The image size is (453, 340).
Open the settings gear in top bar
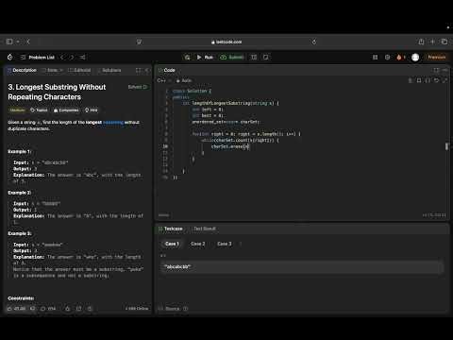click(387, 57)
